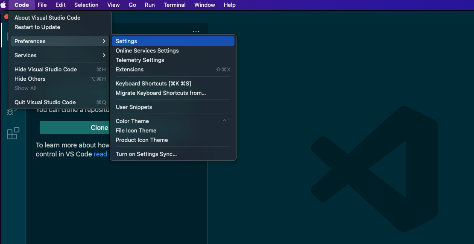Choose Color Theme
This screenshot has height=244, width=474.
point(173,121)
